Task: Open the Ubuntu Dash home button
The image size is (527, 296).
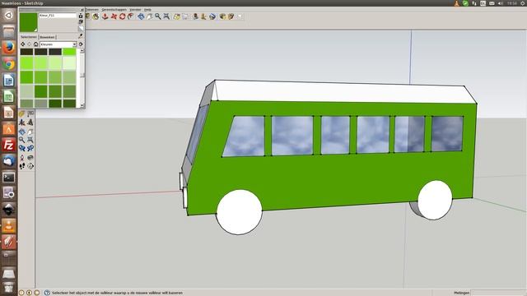Action: [9, 15]
